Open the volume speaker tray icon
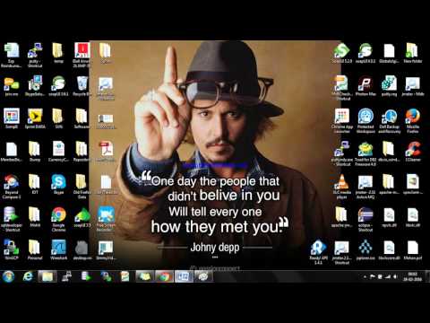Image resolution: width=430 pixels, height=323 pixels. pos(396,277)
